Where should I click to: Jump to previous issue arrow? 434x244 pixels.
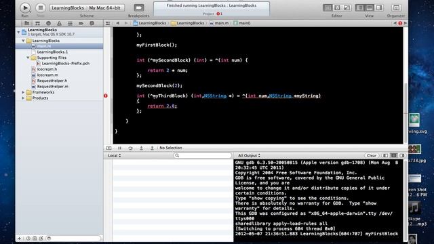pos(395,23)
